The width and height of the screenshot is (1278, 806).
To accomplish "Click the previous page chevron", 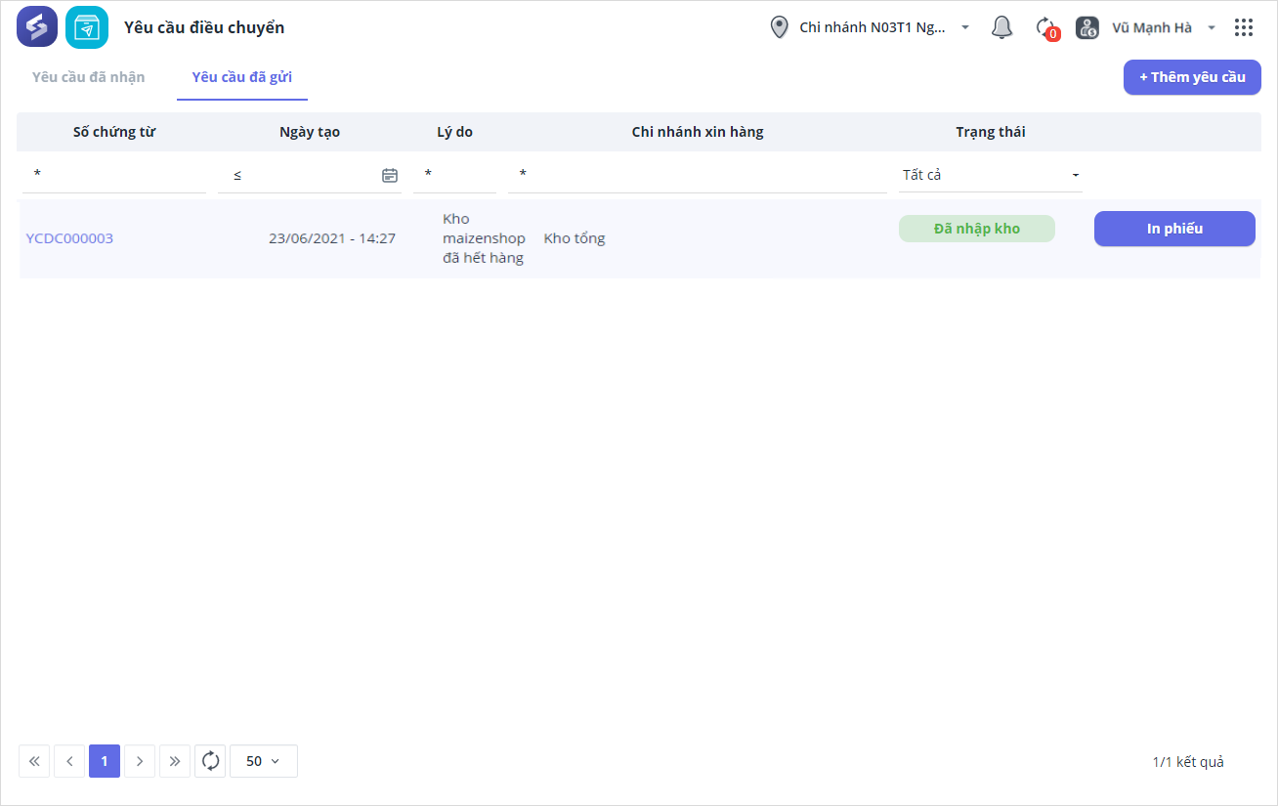I will 69,761.
